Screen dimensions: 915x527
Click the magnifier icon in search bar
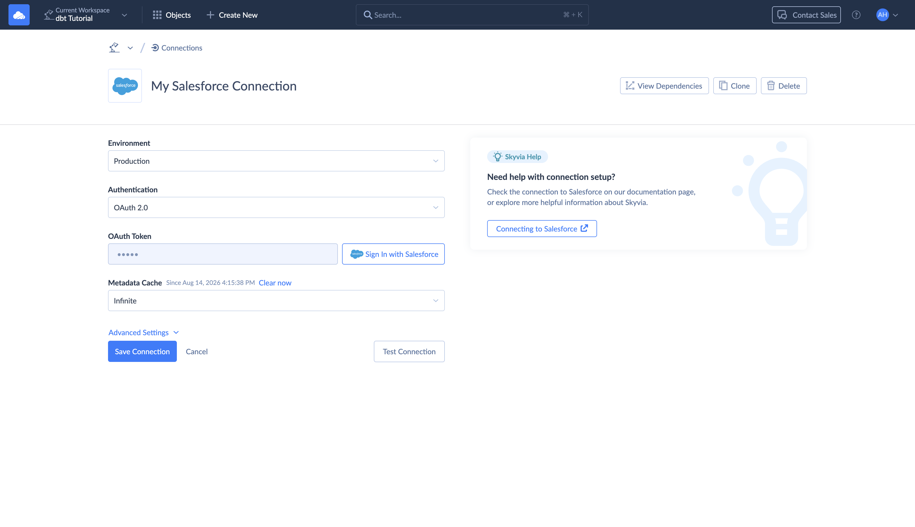coord(368,15)
